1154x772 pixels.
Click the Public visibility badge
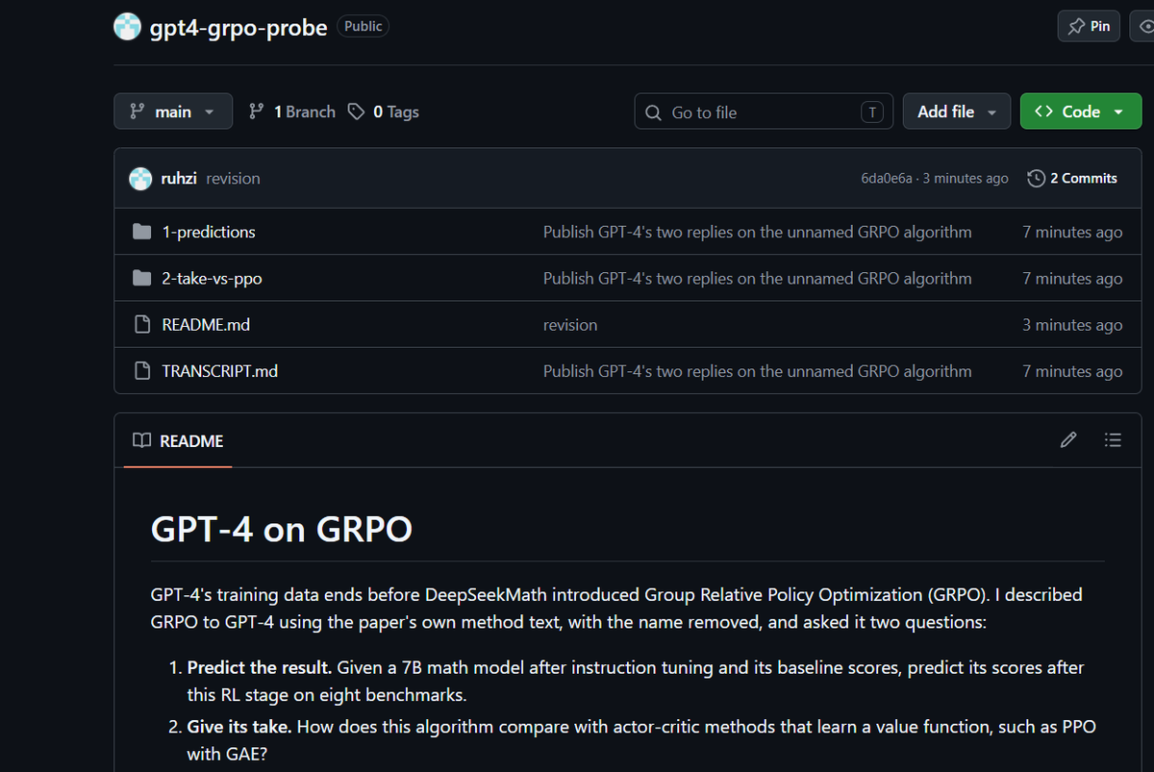click(x=364, y=27)
